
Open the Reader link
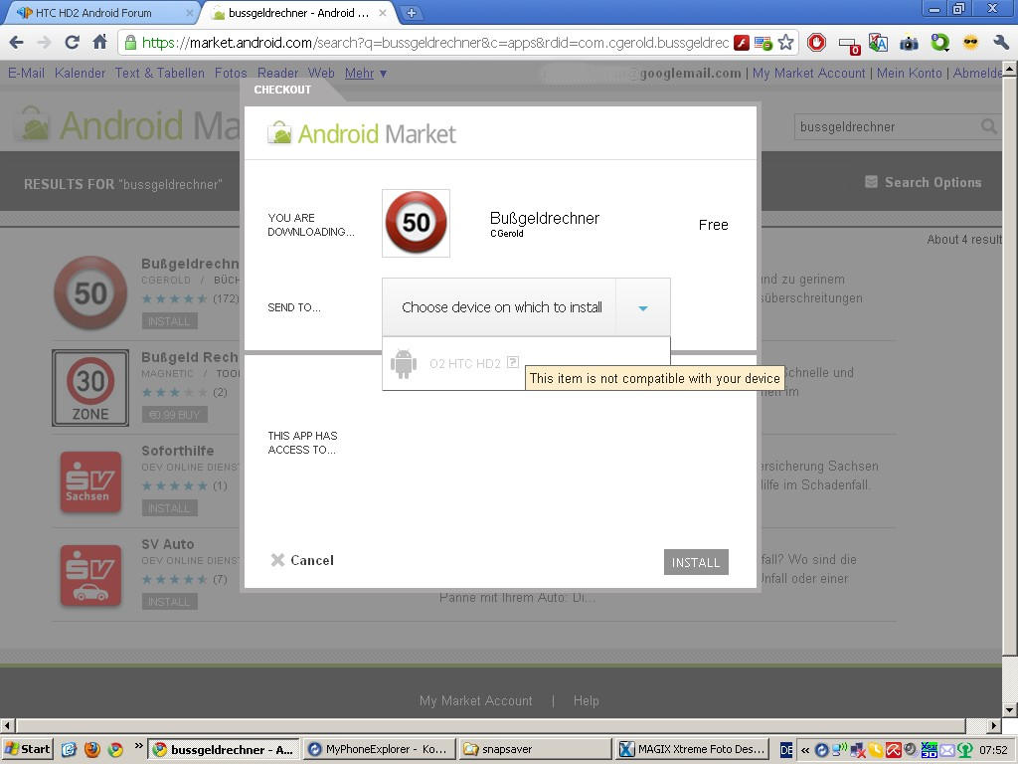tap(277, 73)
